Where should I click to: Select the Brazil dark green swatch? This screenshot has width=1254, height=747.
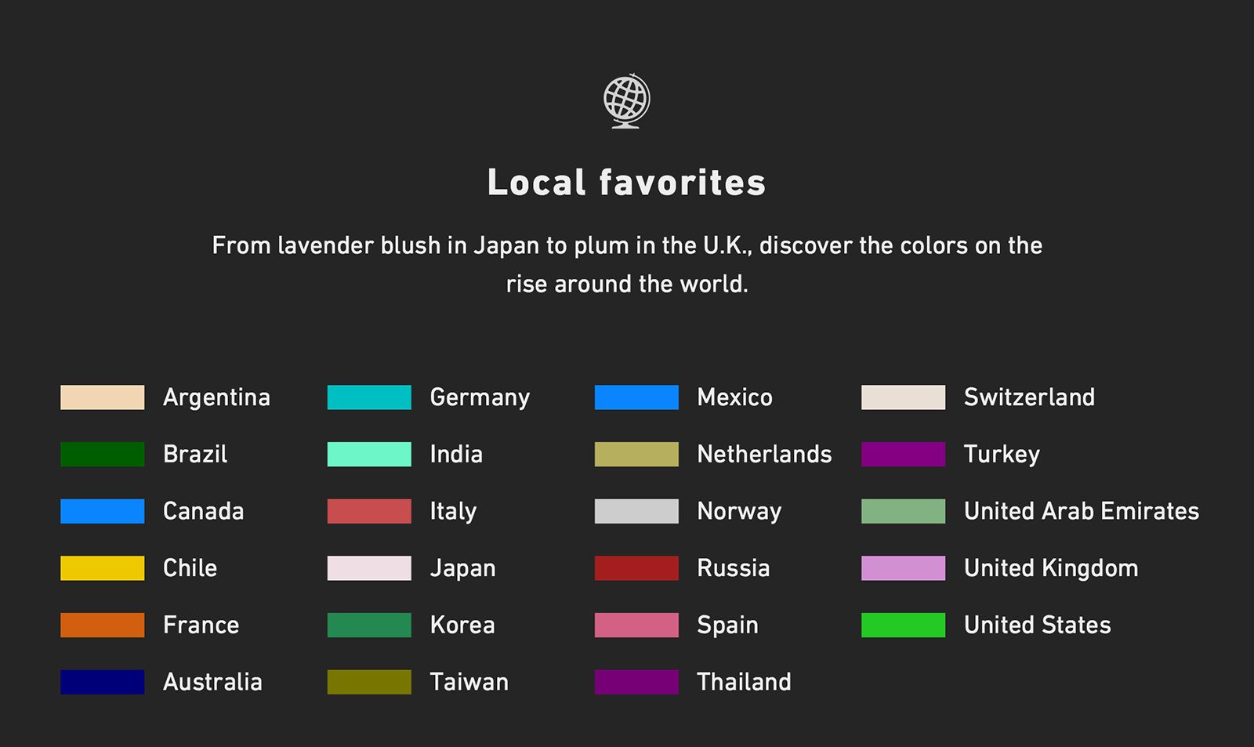tap(103, 455)
